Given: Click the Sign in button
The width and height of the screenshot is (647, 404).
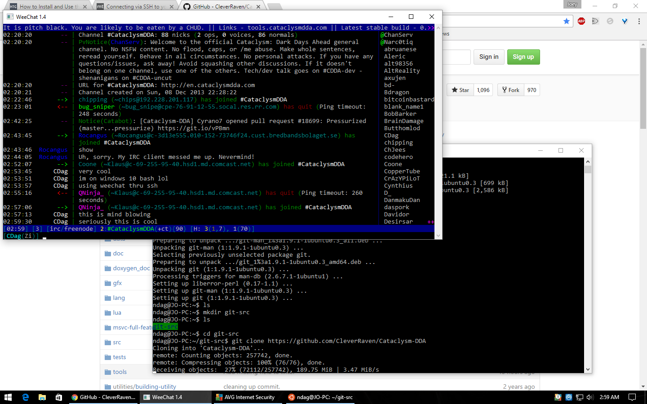Looking at the screenshot, I should point(489,57).
